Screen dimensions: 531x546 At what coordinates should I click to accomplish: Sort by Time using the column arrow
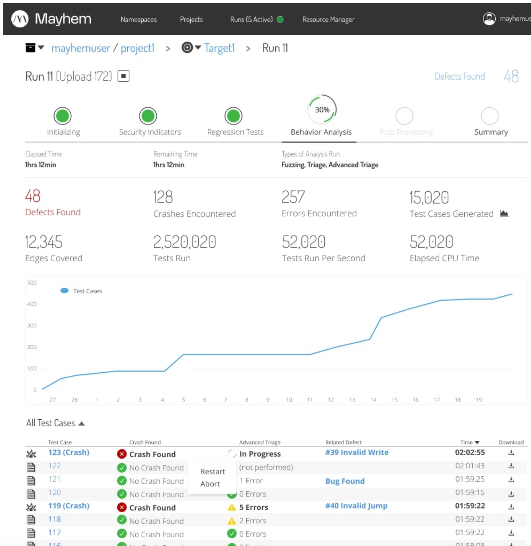coord(477,442)
